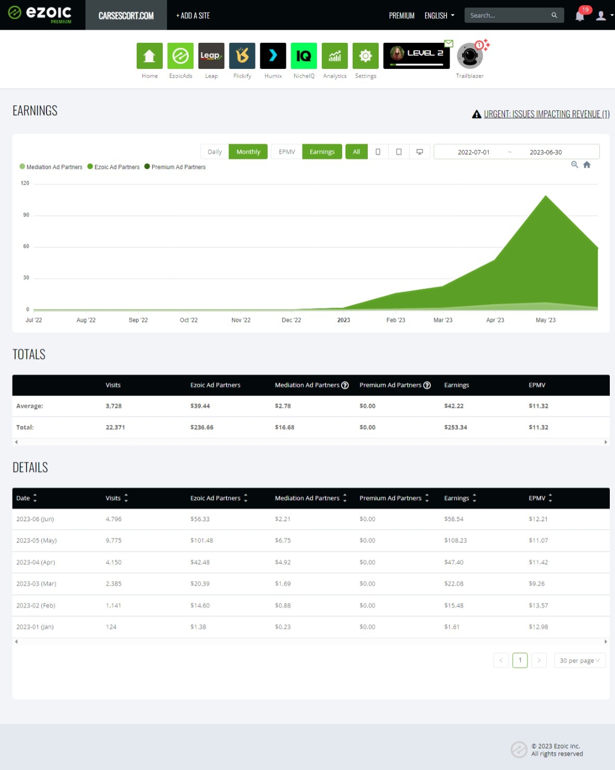
Task: Open the EzoicAds icon
Action: point(180,55)
